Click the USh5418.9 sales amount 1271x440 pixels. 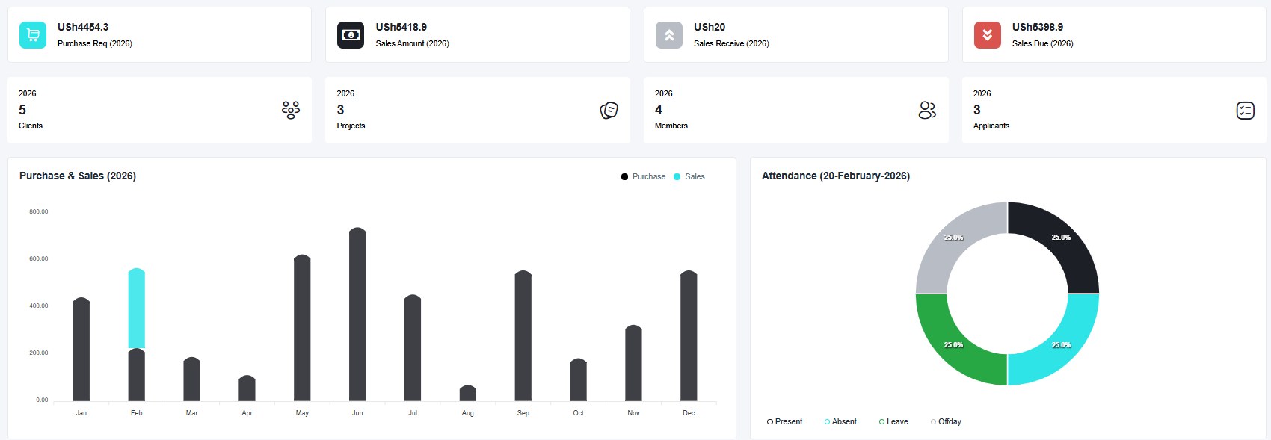coord(401,27)
